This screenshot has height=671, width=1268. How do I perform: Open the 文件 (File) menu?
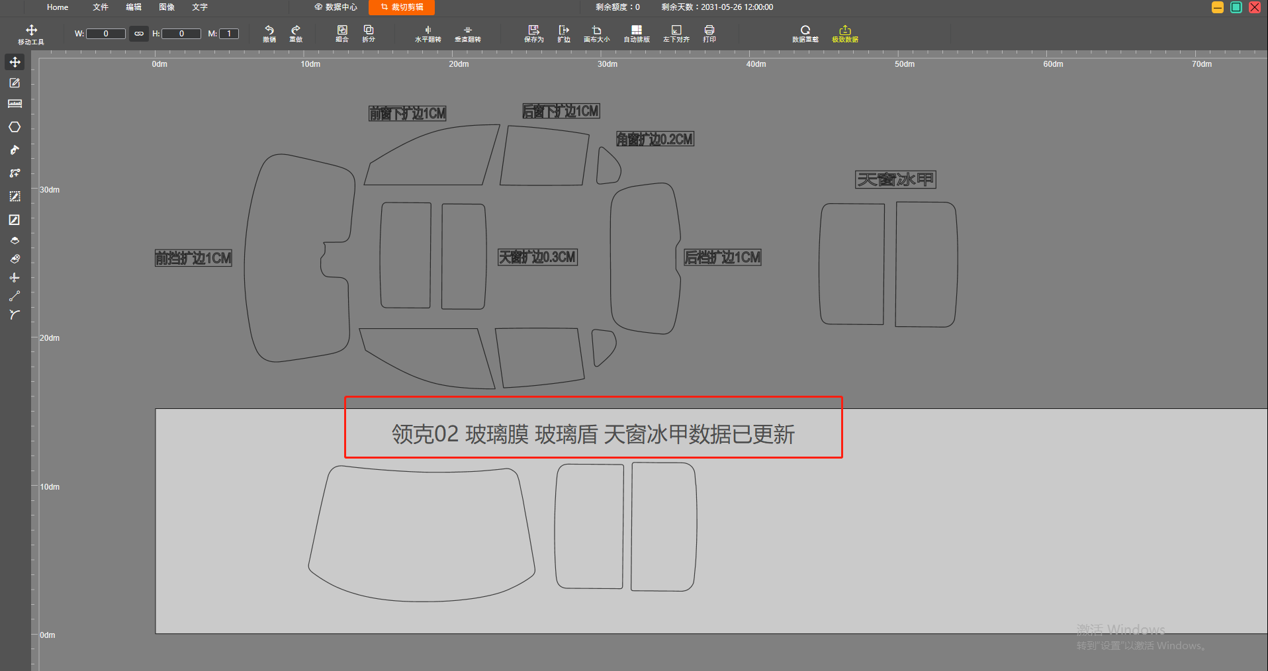pyautogui.click(x=101, y=7)
